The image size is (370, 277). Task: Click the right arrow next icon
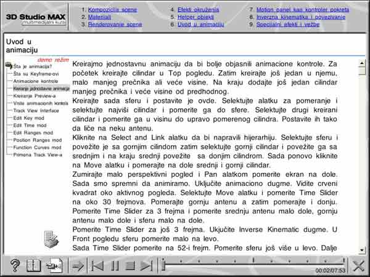(78, 266)
